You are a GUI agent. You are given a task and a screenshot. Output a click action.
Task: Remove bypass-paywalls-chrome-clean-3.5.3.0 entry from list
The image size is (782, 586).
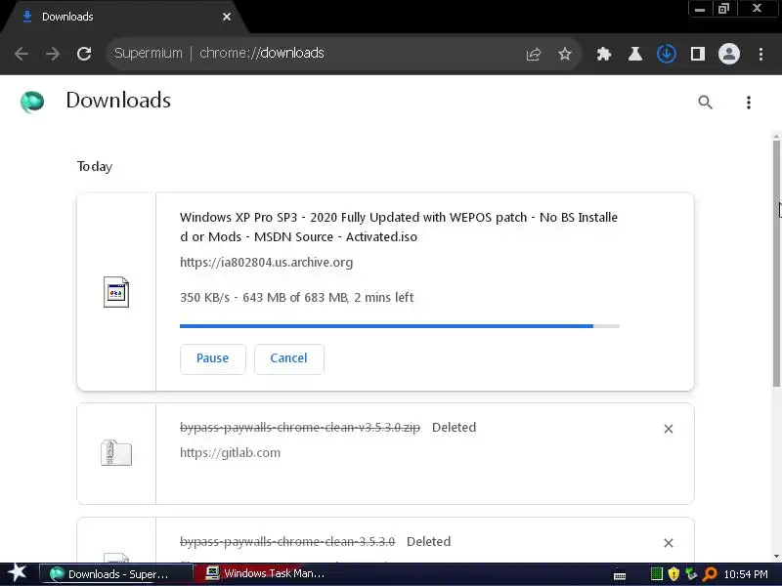tap(669, 543)
